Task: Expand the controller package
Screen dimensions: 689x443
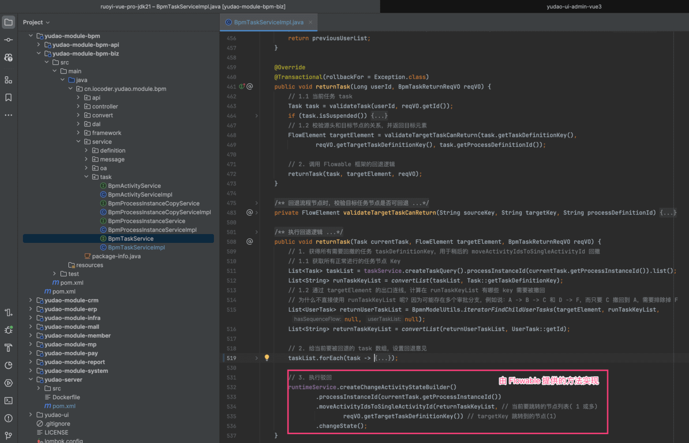Action: click(x=79, y=106)
